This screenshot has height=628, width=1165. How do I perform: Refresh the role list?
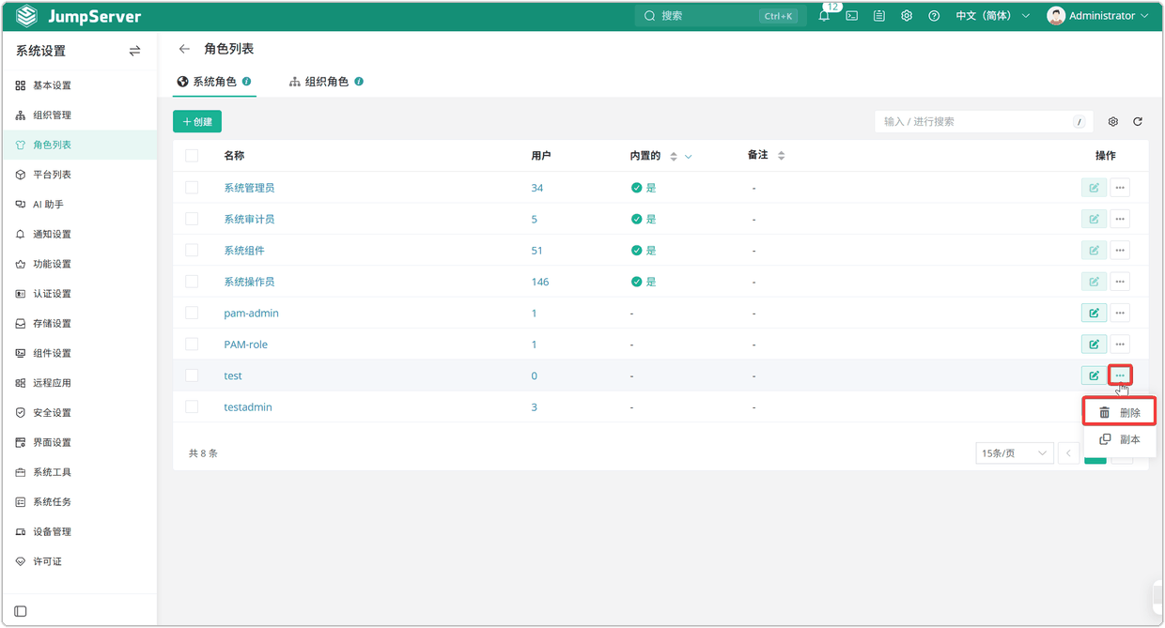(x=1138, y=122)
